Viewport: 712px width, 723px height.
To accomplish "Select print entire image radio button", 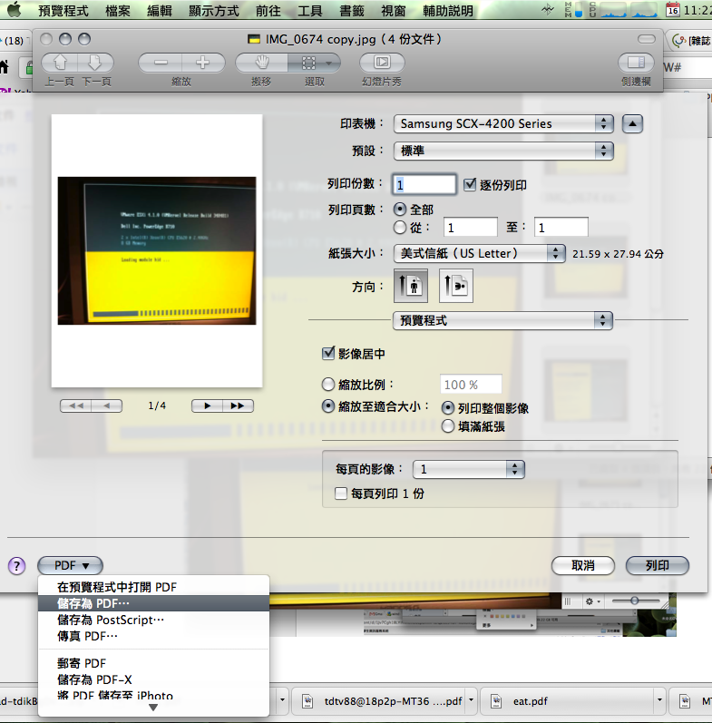I will pyautogui.click(x=448, y=407).
